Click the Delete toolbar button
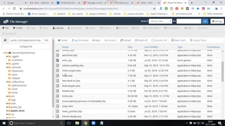 91,28
